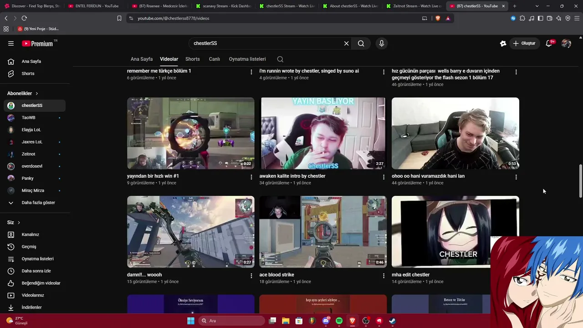The height and width of the screenshot is (328, 583).
Task: Open options for 'hız gücünün parçası' video
Action: 516,72
